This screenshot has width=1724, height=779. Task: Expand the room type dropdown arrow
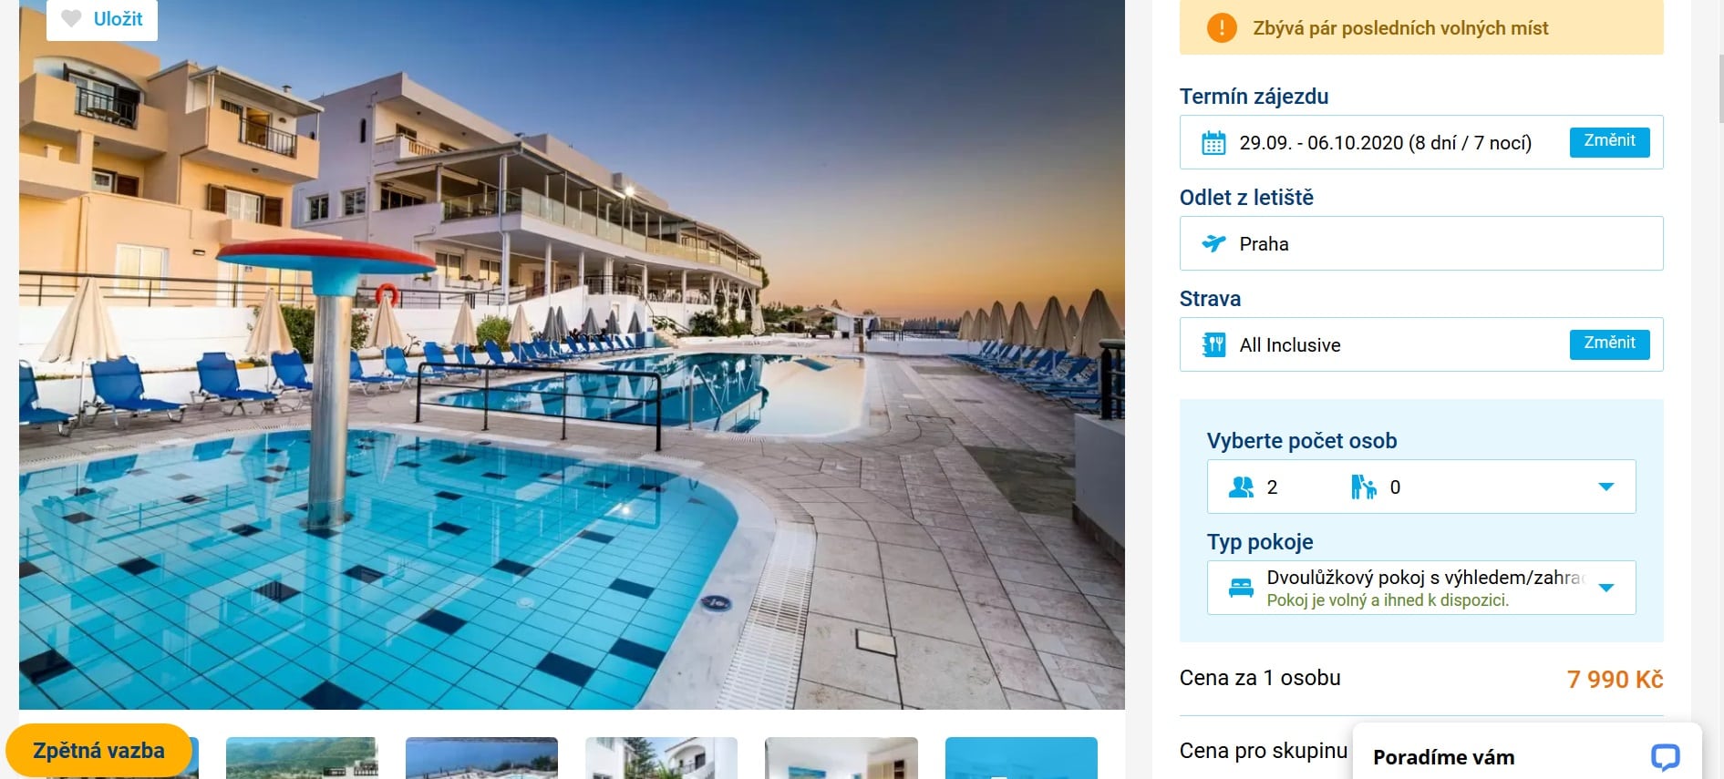click(x=1606, y=588)
